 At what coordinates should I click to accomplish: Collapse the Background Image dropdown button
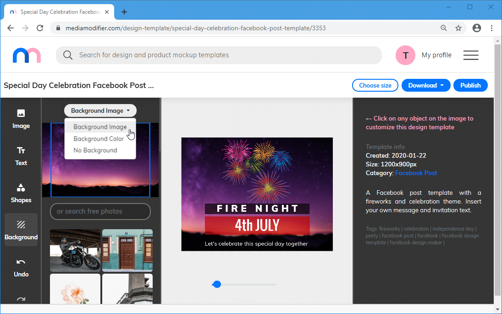coord(100,110)
